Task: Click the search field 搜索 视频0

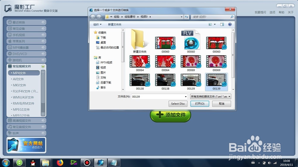Action: pyautogui.click(x=212, y=17)
